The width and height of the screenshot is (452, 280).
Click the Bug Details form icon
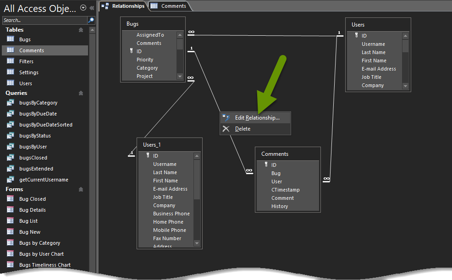10,209
